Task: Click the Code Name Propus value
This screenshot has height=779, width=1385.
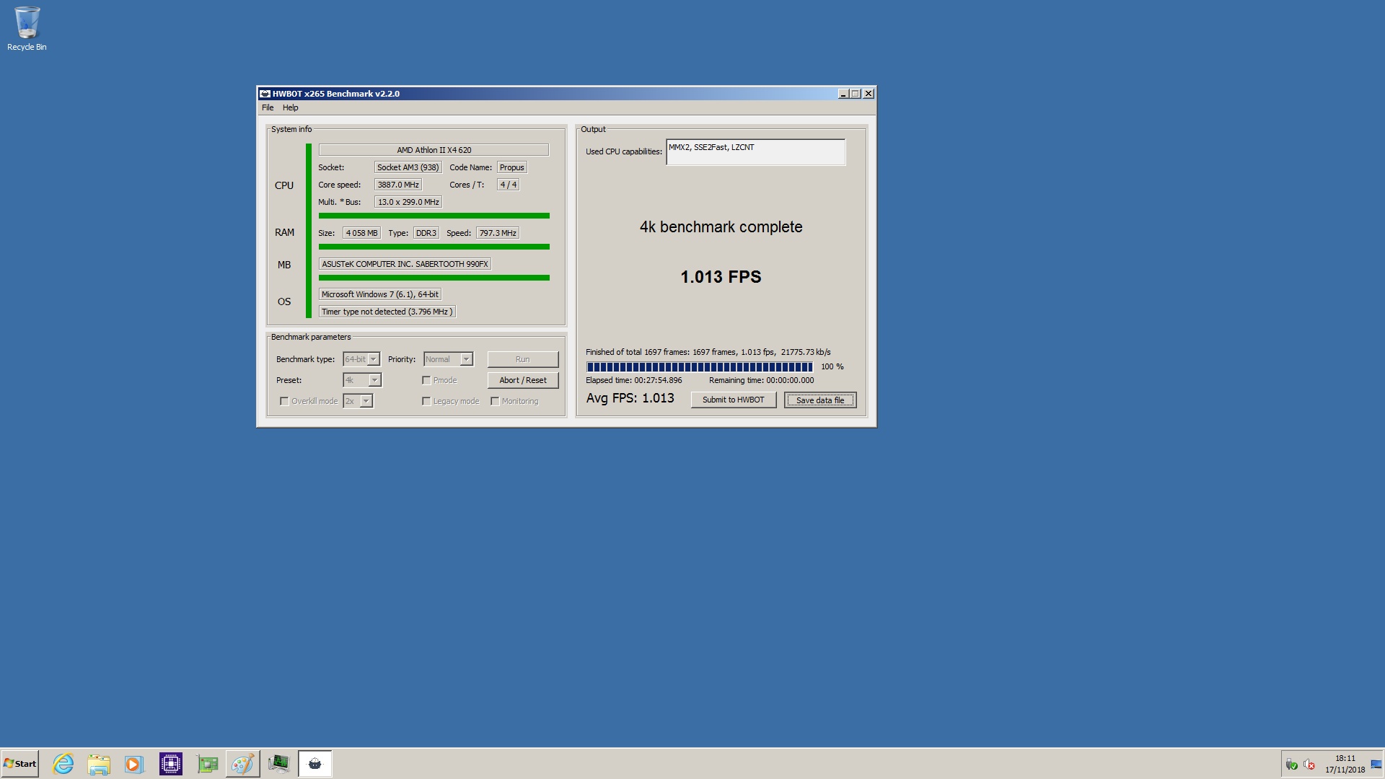Action: (x=511, y=167)
